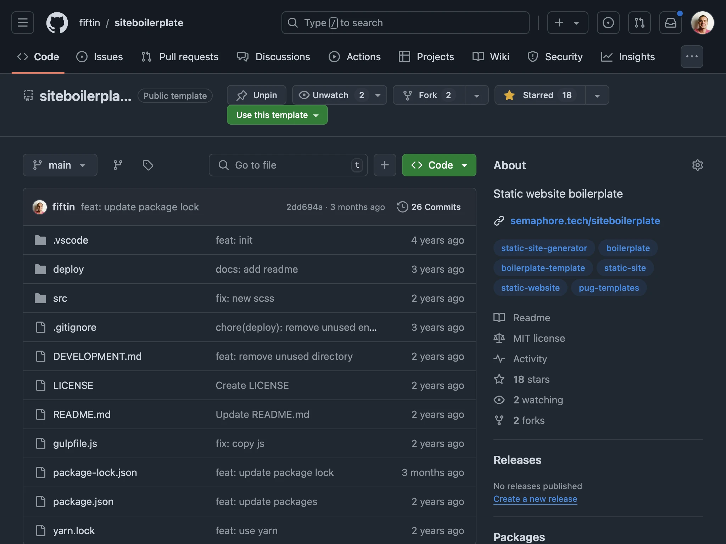
Task: Open the 26 Commits history
Action: [x=429, y=207]
